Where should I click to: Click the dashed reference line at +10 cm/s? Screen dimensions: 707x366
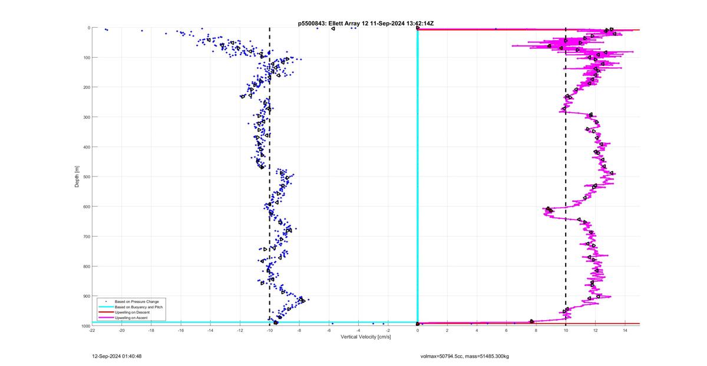[x=566, y=177]
